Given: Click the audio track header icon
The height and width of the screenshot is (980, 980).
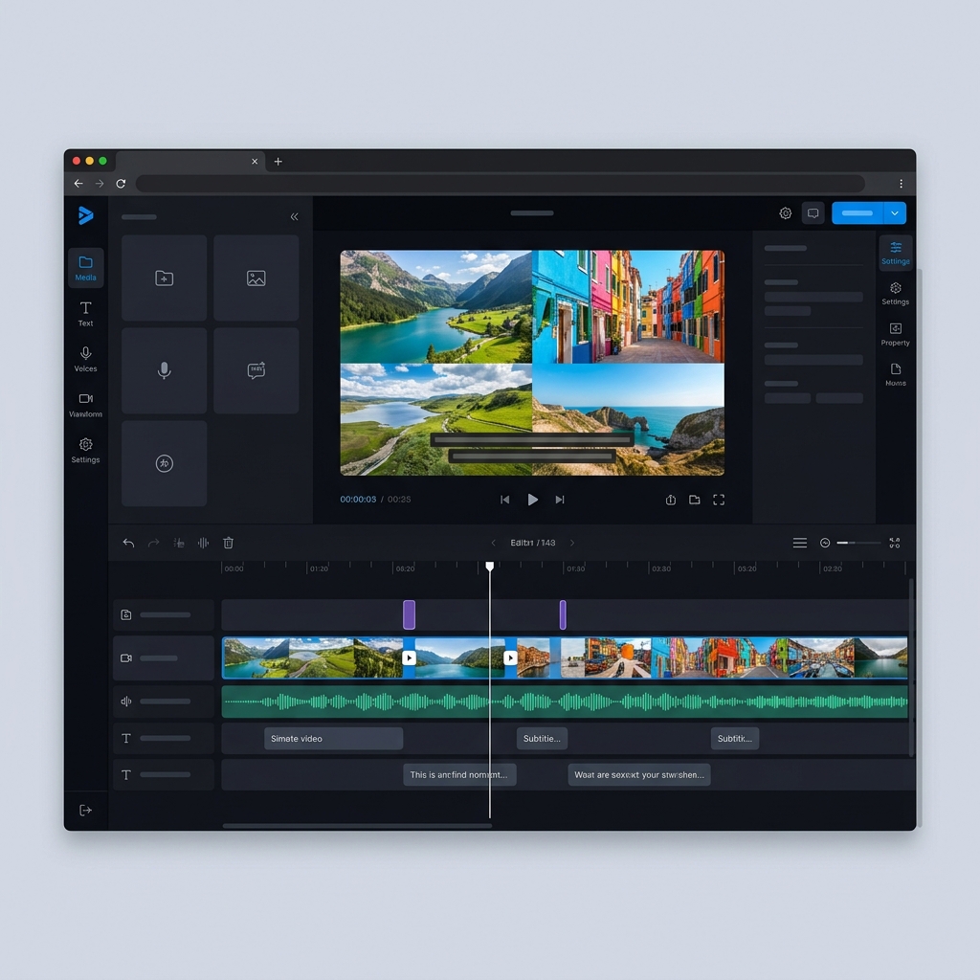Looking at the screenshot, I should pyautogui.click(x=126, y=702).
